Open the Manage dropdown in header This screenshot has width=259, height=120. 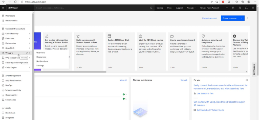(x=191, y=8)
